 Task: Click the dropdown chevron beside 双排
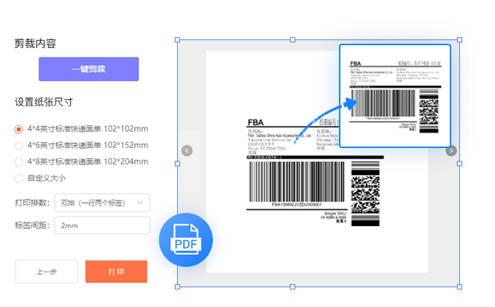[140, 203]
